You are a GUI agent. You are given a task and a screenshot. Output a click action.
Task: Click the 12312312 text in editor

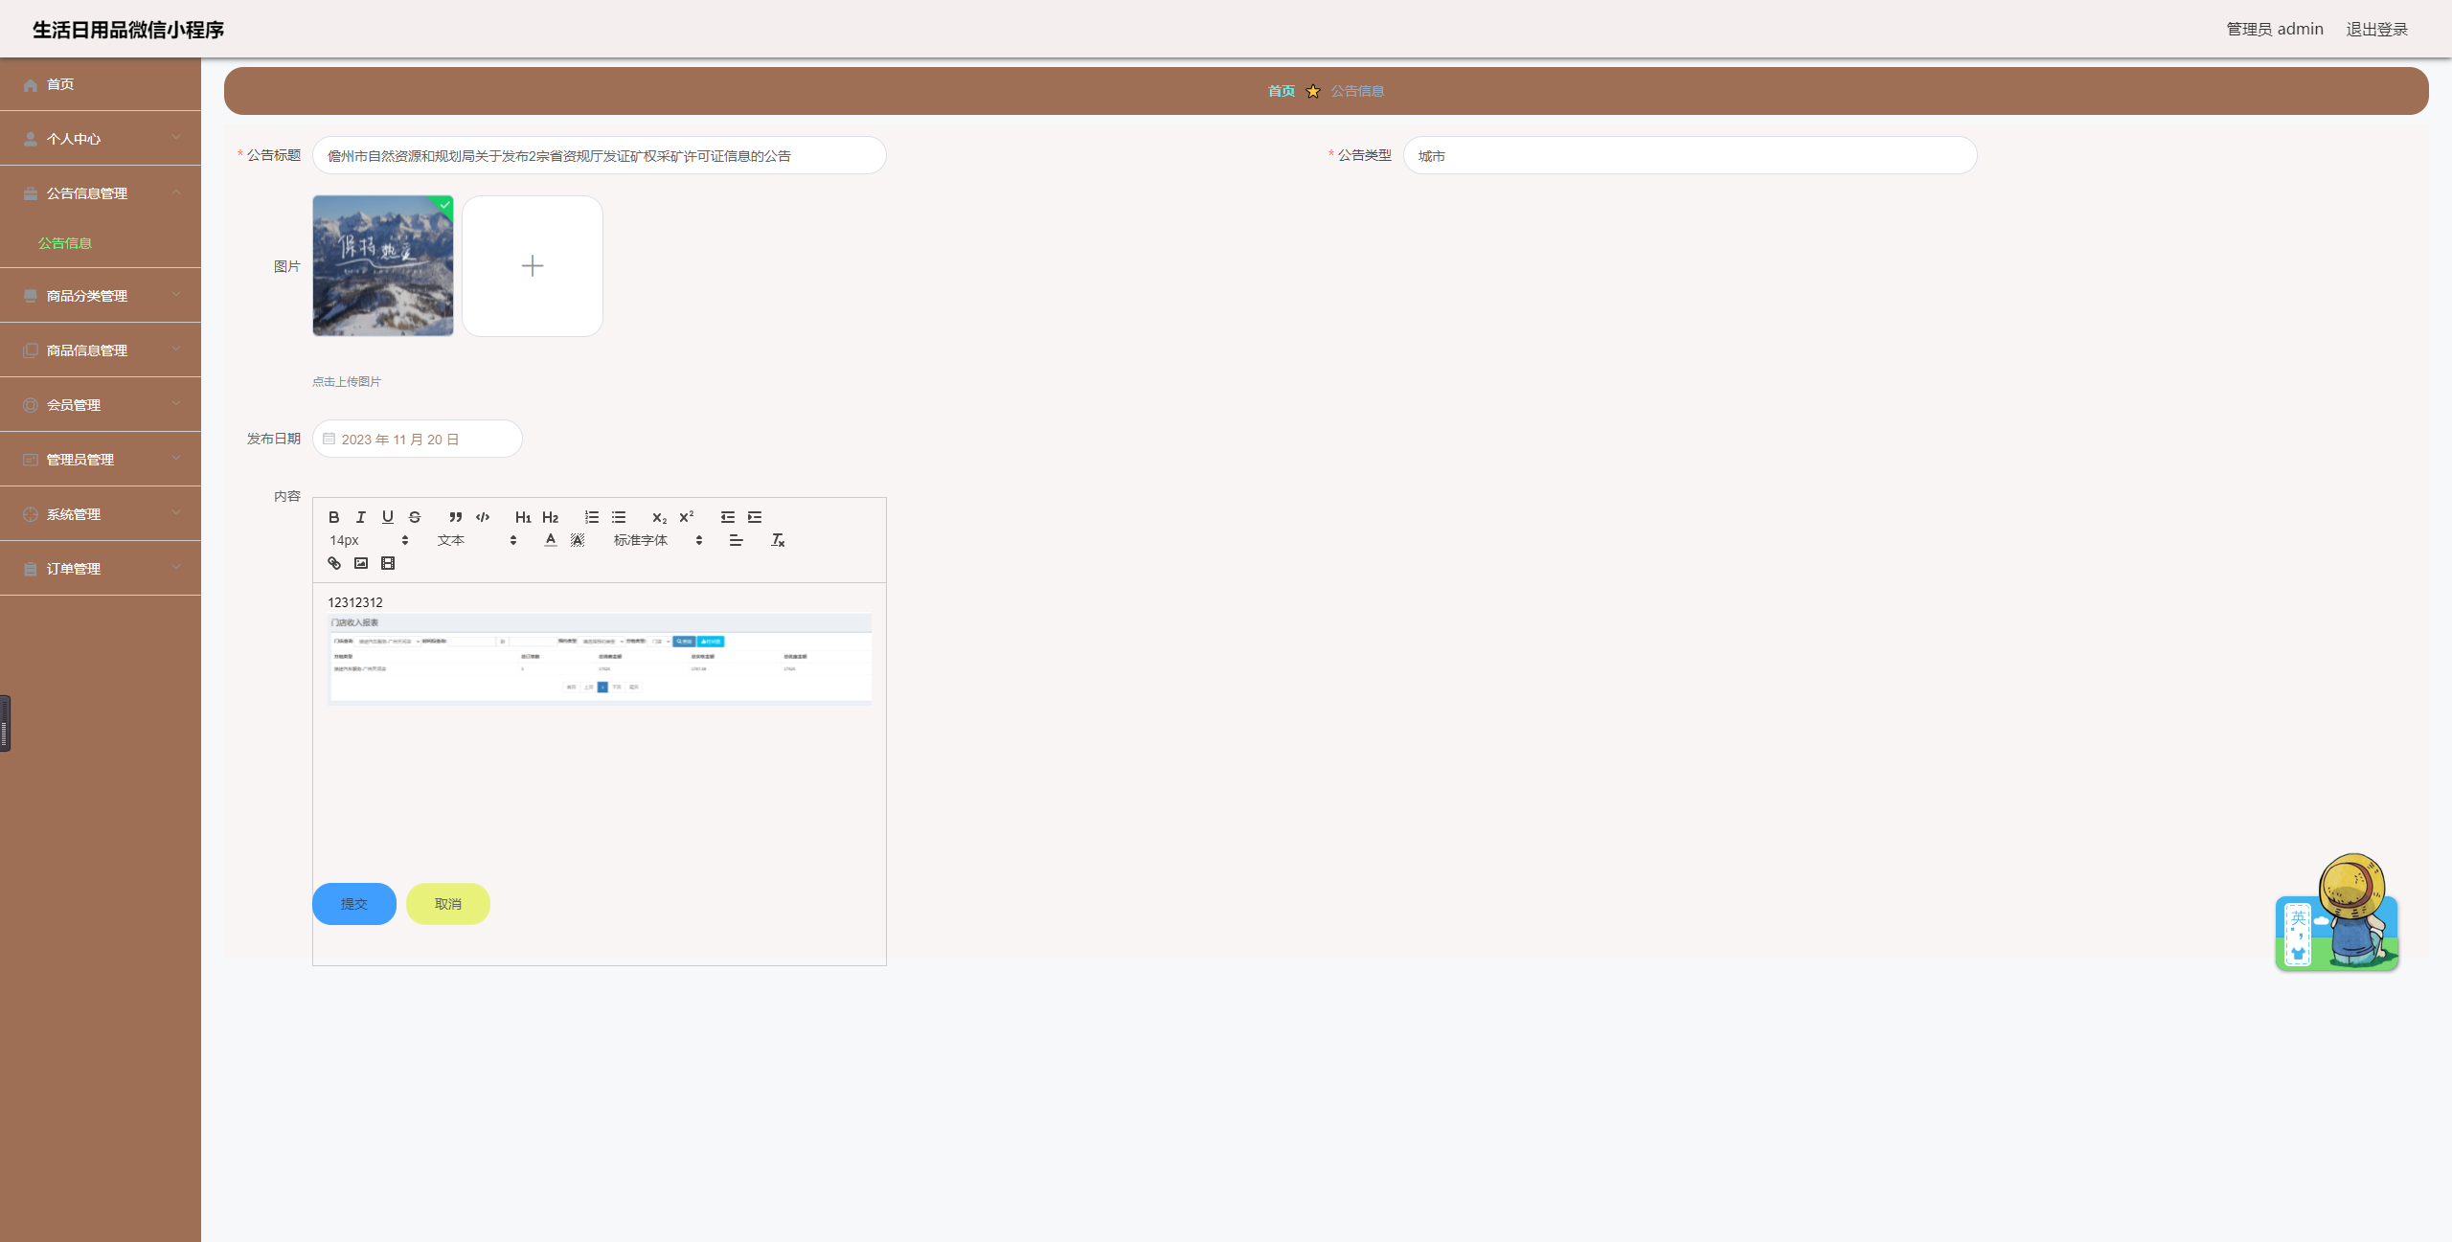pyautogui.click(x=355, y=602)
